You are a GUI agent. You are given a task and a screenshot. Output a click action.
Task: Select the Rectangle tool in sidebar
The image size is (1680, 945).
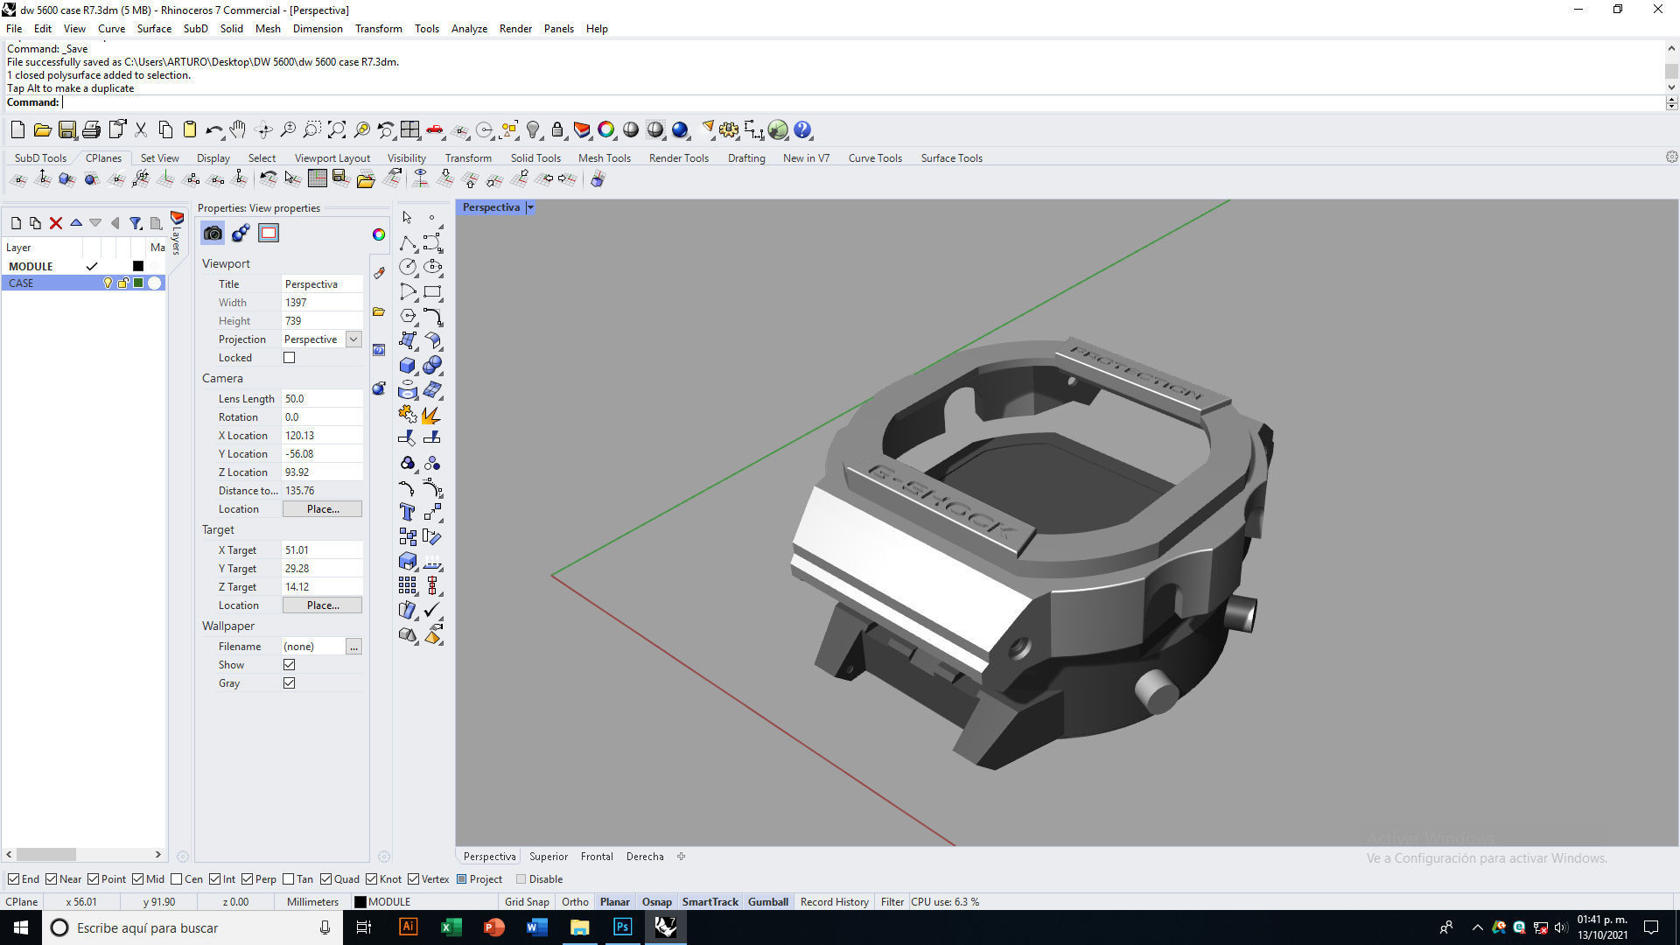(x=432, y=291)
